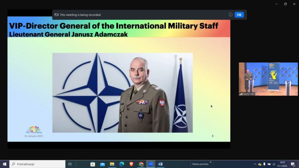
Task: Open File Explorer from the taskbar
Action: coord(112,164)
